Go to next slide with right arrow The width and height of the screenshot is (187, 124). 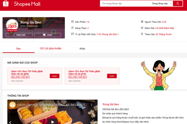click(95, 122)
